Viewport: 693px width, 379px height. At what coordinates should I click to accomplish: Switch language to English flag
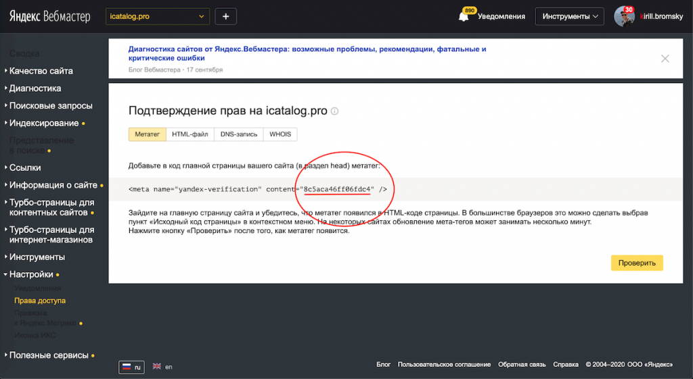(162, 367)
